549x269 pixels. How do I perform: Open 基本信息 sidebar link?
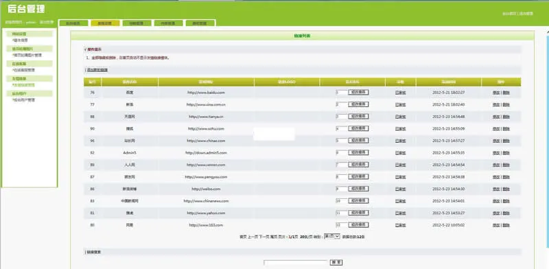point(21,40)
